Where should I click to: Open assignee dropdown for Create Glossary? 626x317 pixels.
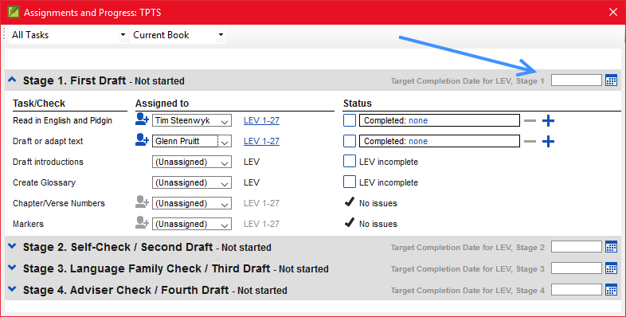coord(192,183)
